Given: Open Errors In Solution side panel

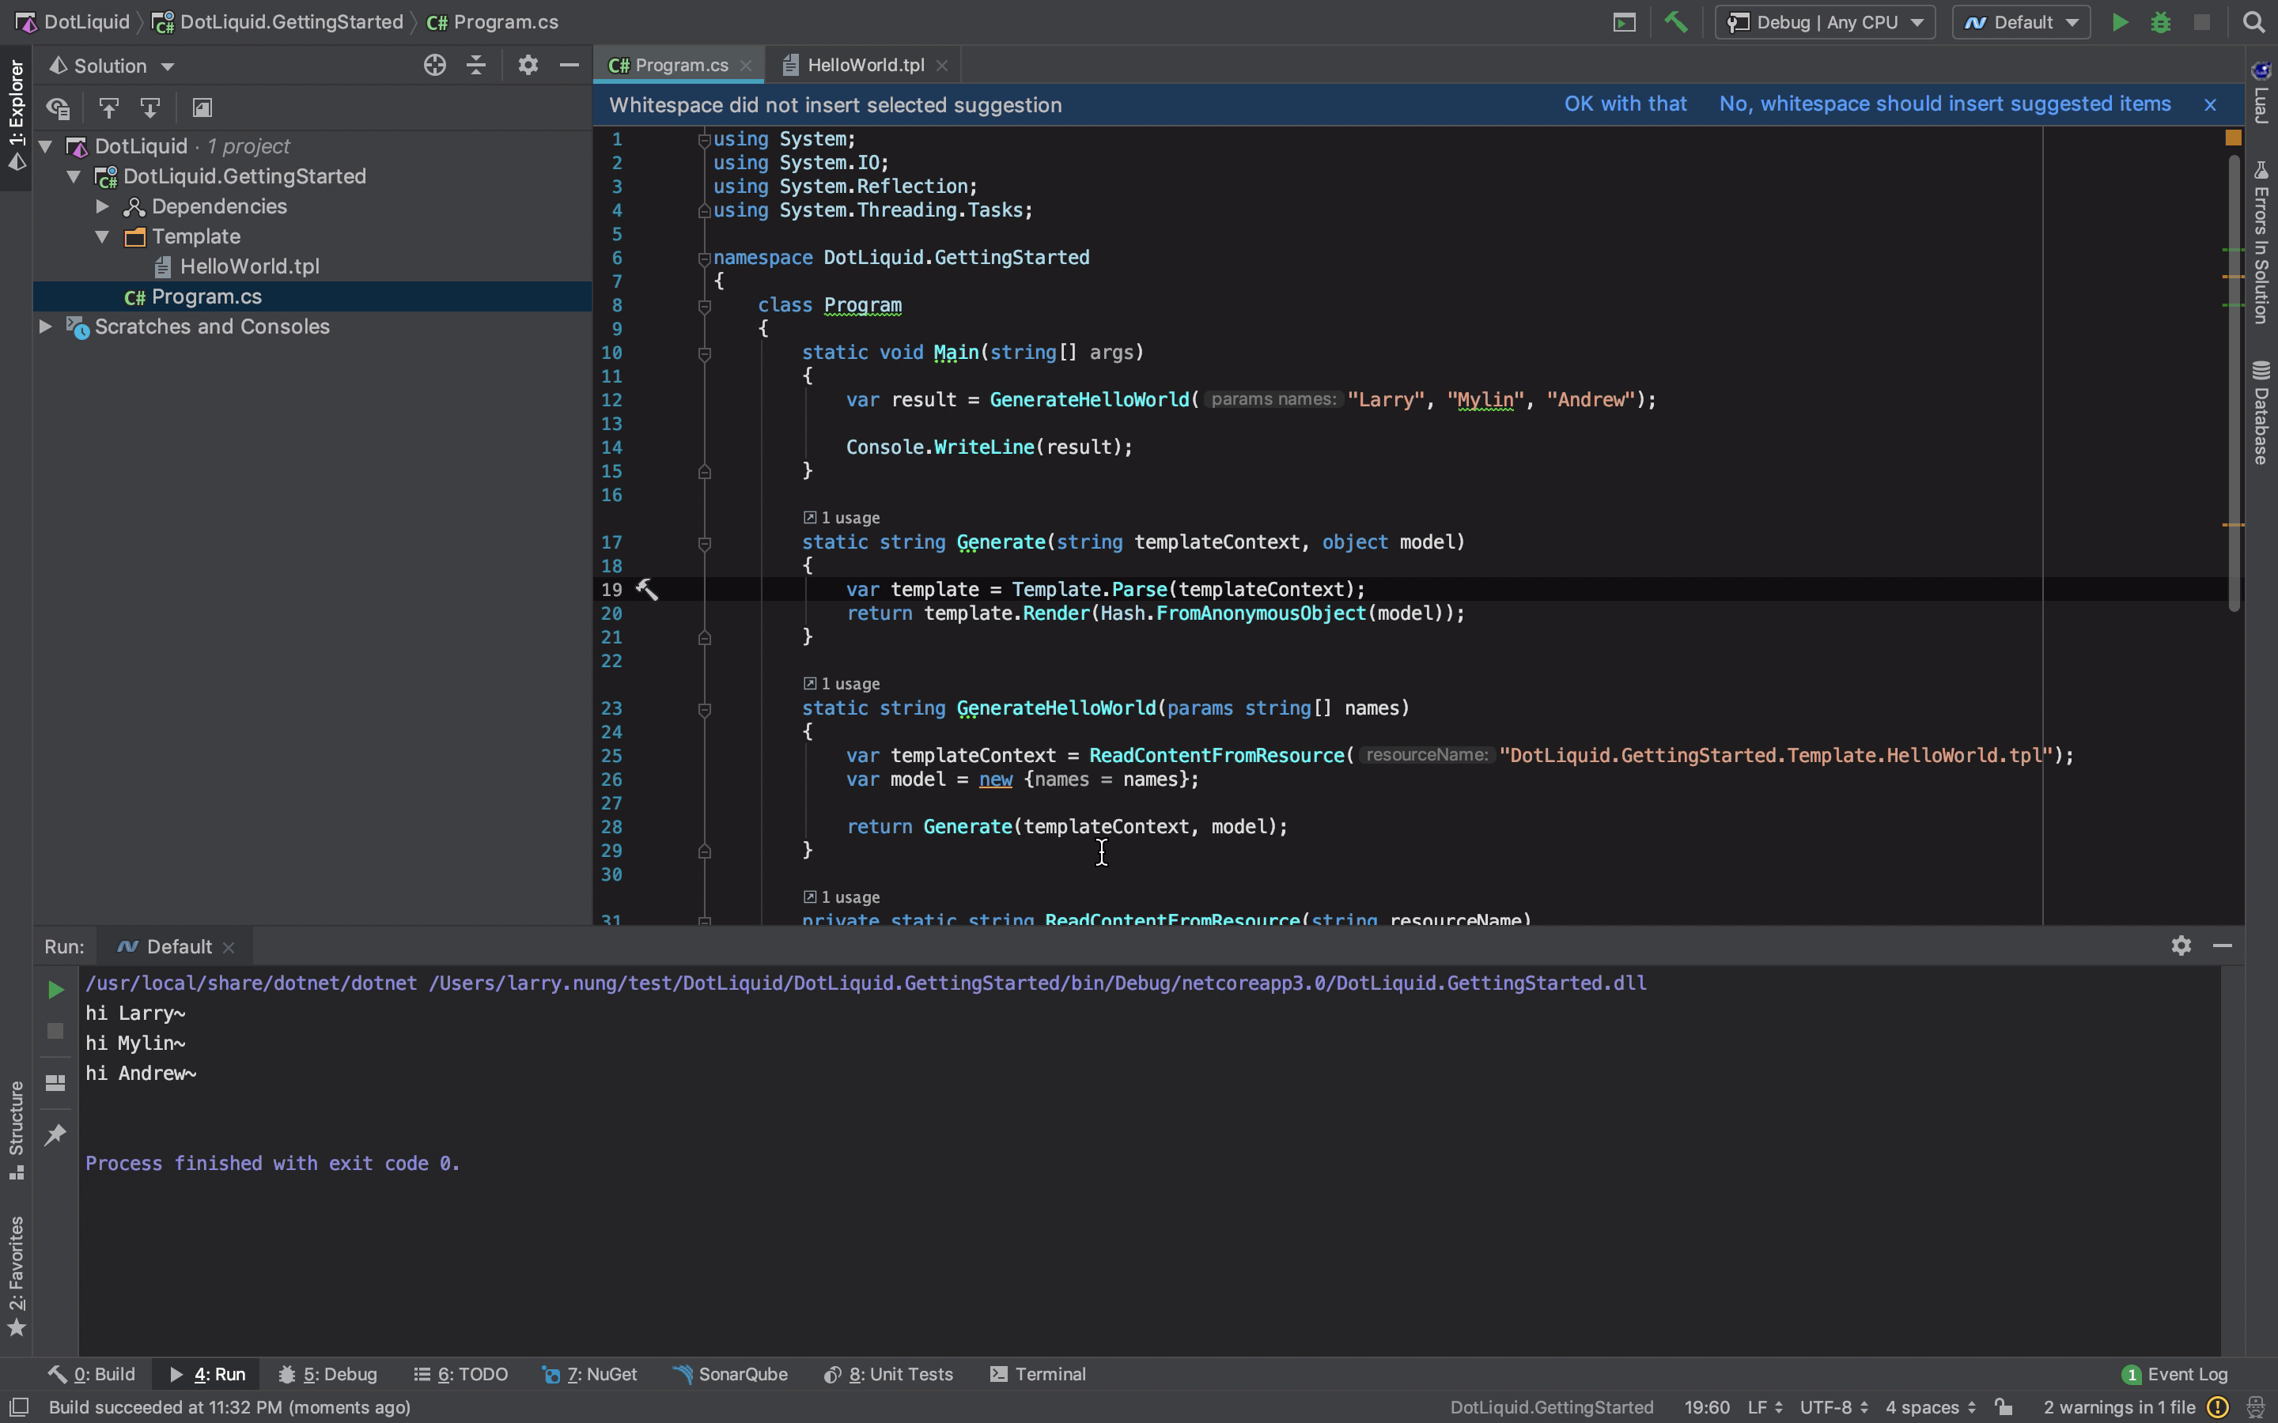Looking at the screenshot, I should pyautogui.click(x=2262, y=242).
